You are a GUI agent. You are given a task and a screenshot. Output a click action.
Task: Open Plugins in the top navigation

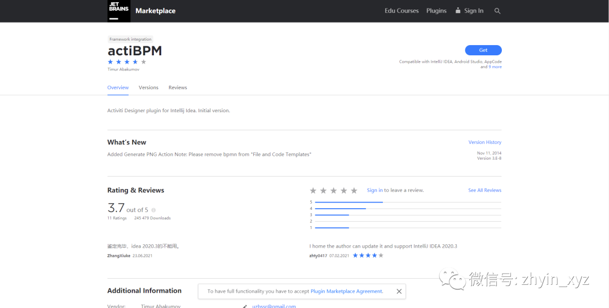point(436,11)
